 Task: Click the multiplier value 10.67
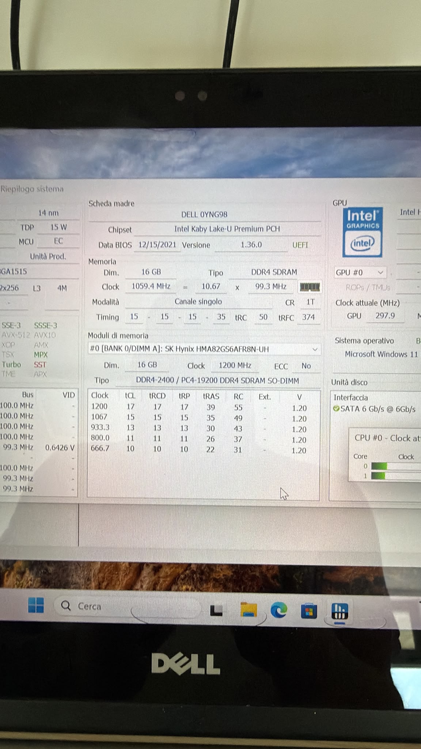click(x=211, y=286)
